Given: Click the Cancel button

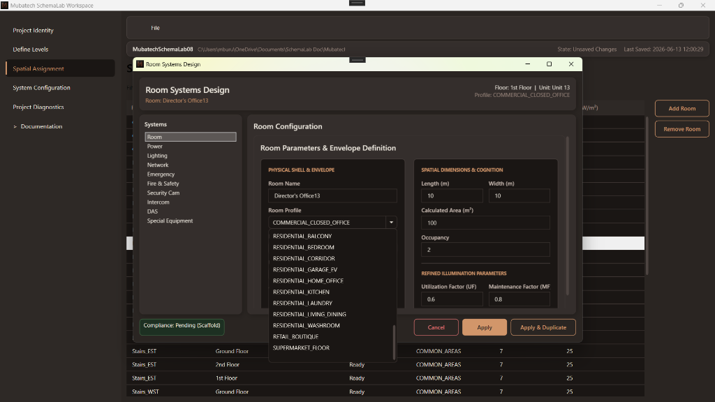Looking at the screenshot, I should (x=436, y=327).
